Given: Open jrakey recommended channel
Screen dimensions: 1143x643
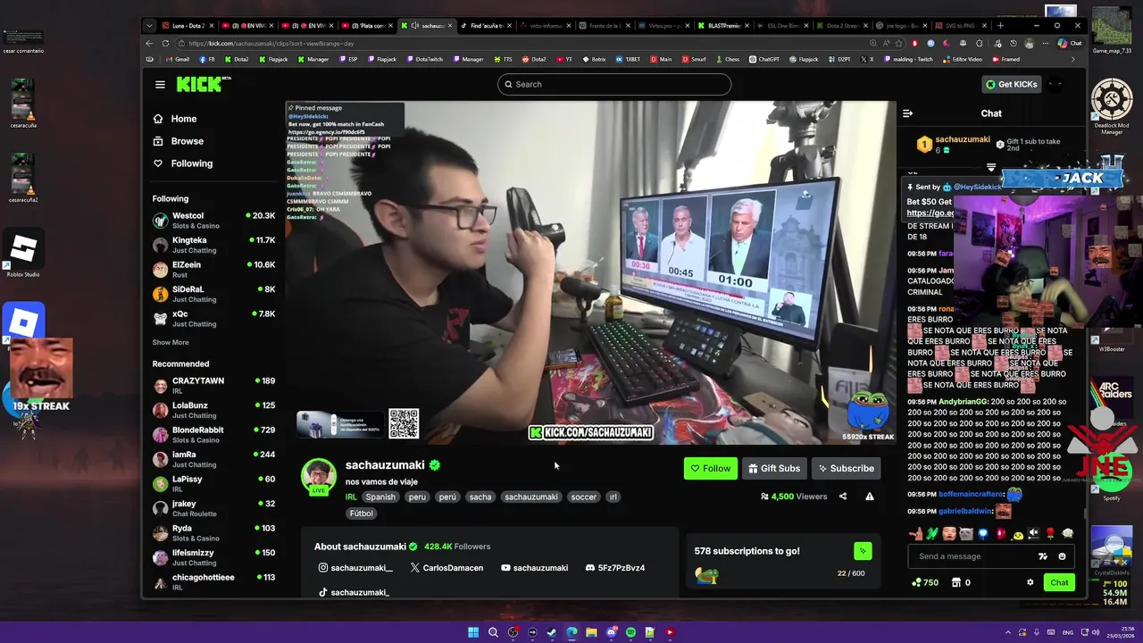Looking at the screenshot, I should (213, 508).
